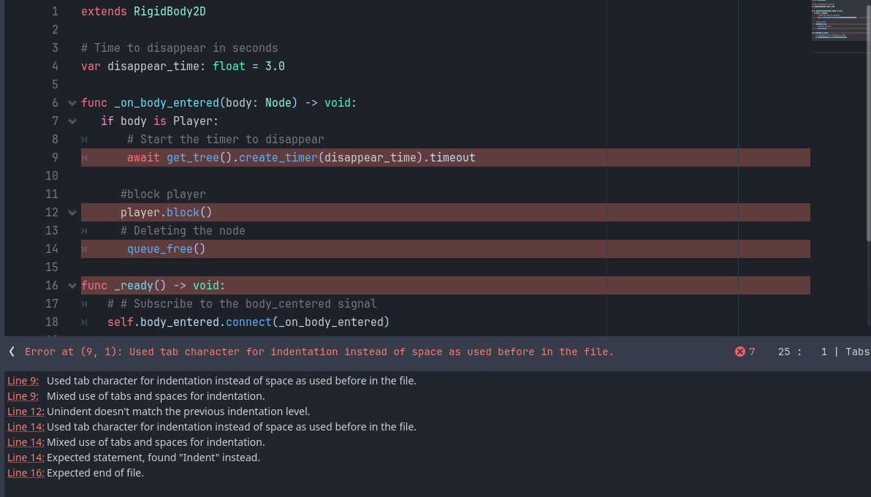871x497 pixels.
Task: Click the RigidBody2D class name on line 1
Action: [170, 12]
